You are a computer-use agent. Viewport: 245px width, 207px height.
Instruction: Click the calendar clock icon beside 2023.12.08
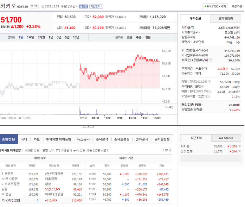coord(43,7)
